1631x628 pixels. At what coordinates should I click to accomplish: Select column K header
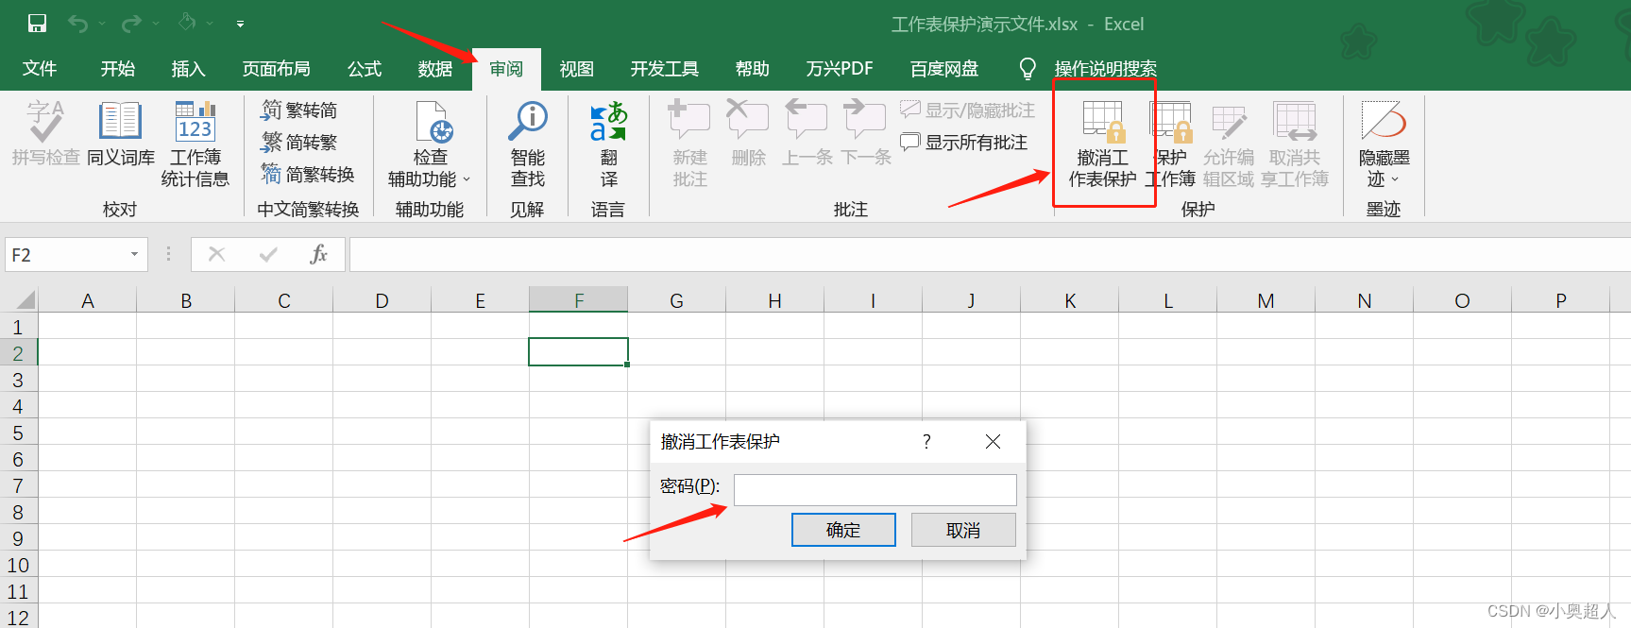pyautogui.click(x=1070, y=300)
